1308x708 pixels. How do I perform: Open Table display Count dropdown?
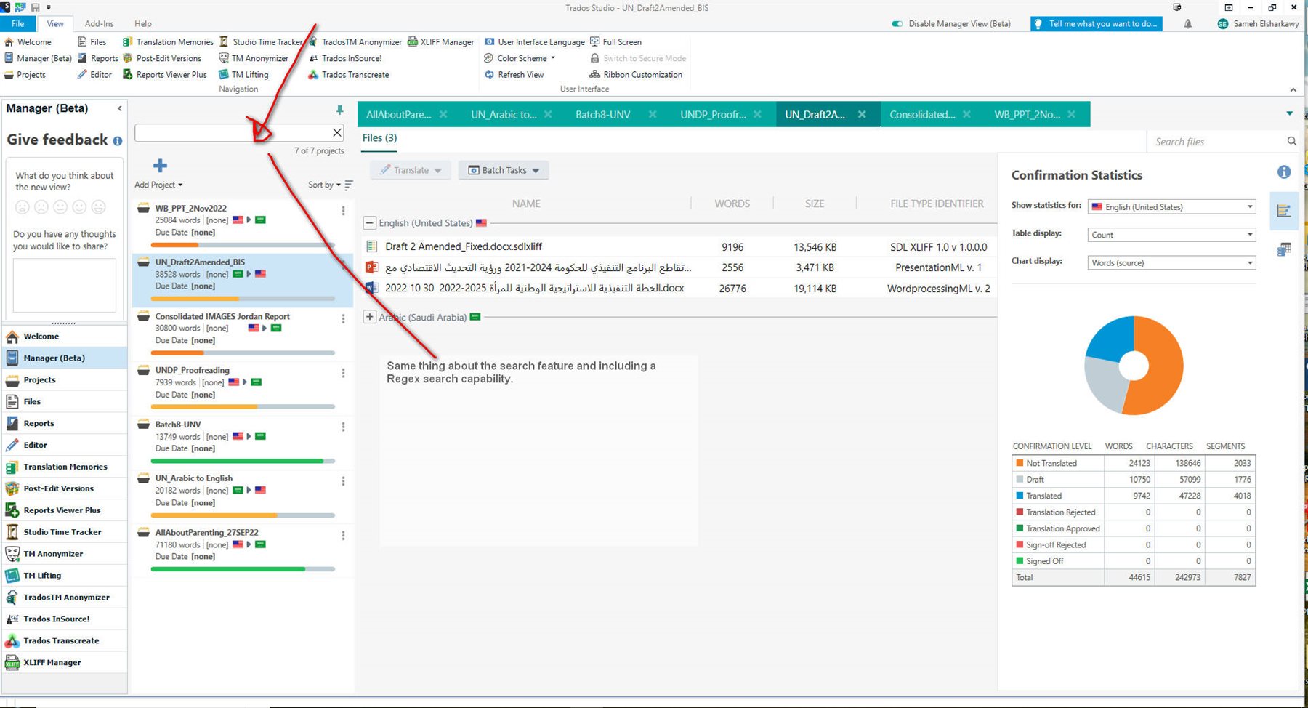tap(1171, 235)
